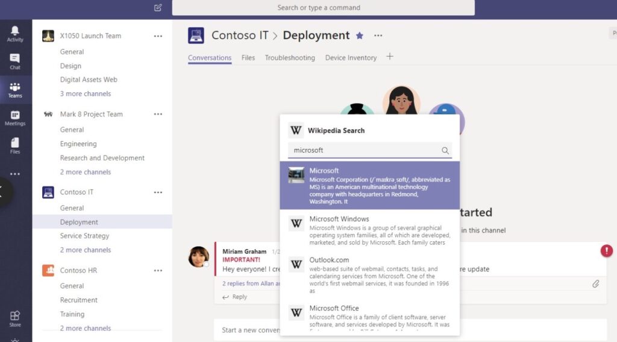This screenshot has height=342, width=617.
Task: Select the Microsoft Windows result
Action: (x=369, y=230)
